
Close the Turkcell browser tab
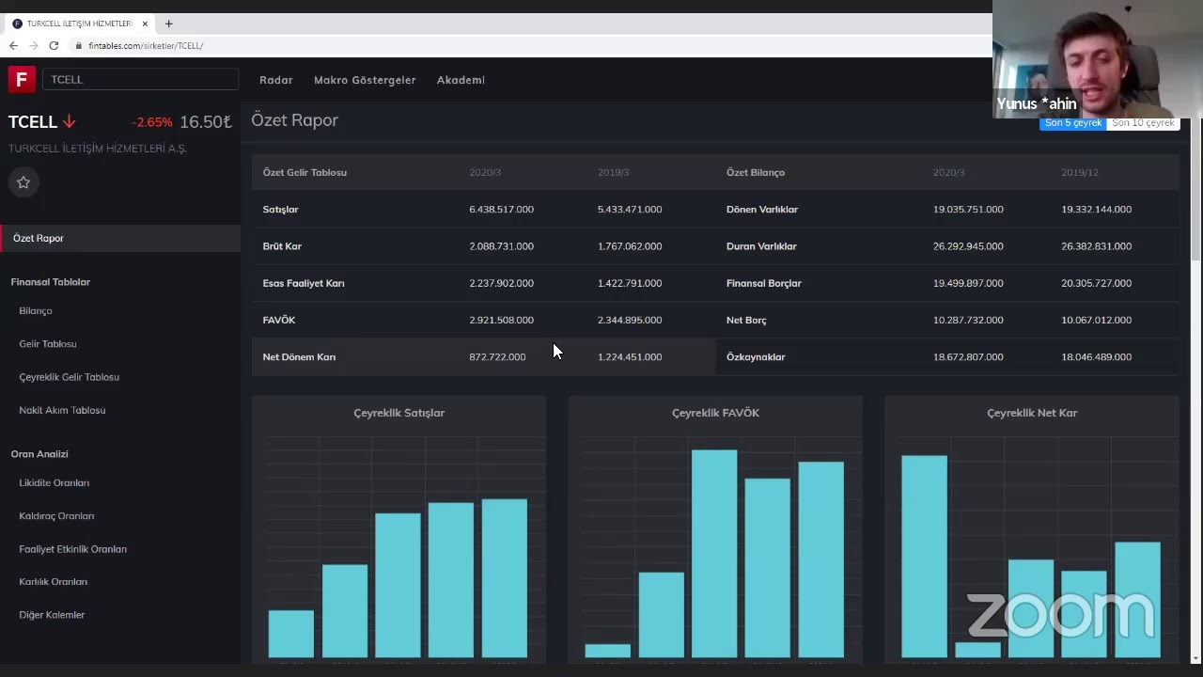click(x=145, y=24)
